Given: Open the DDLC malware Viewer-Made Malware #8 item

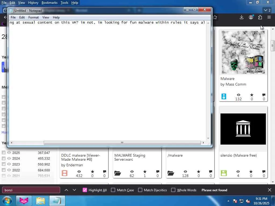Looking at the screenshot, I should click(x=81, y=157).
